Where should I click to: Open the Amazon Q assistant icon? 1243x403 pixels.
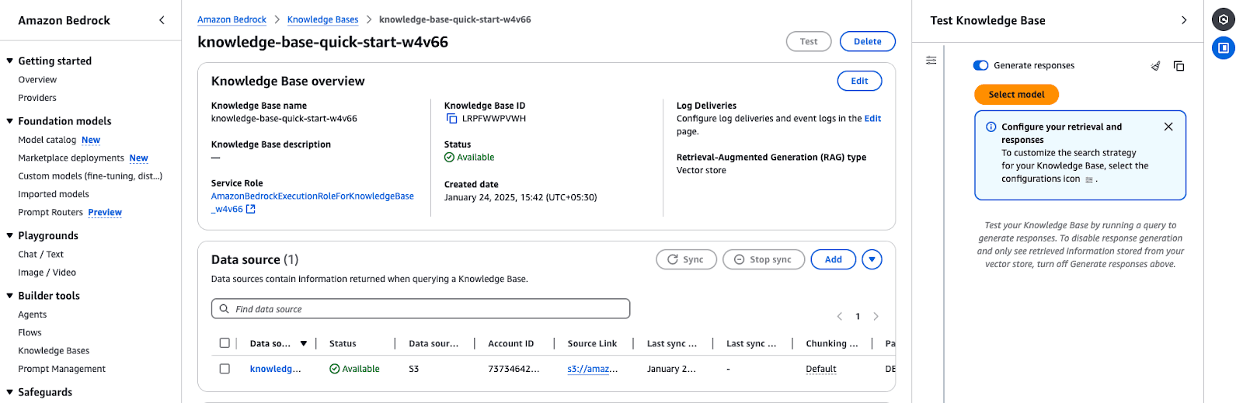click(1223, 19)
